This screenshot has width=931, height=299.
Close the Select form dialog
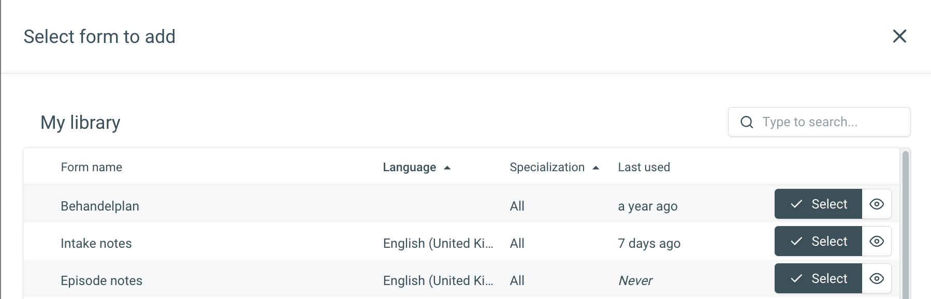coord(899,36)
